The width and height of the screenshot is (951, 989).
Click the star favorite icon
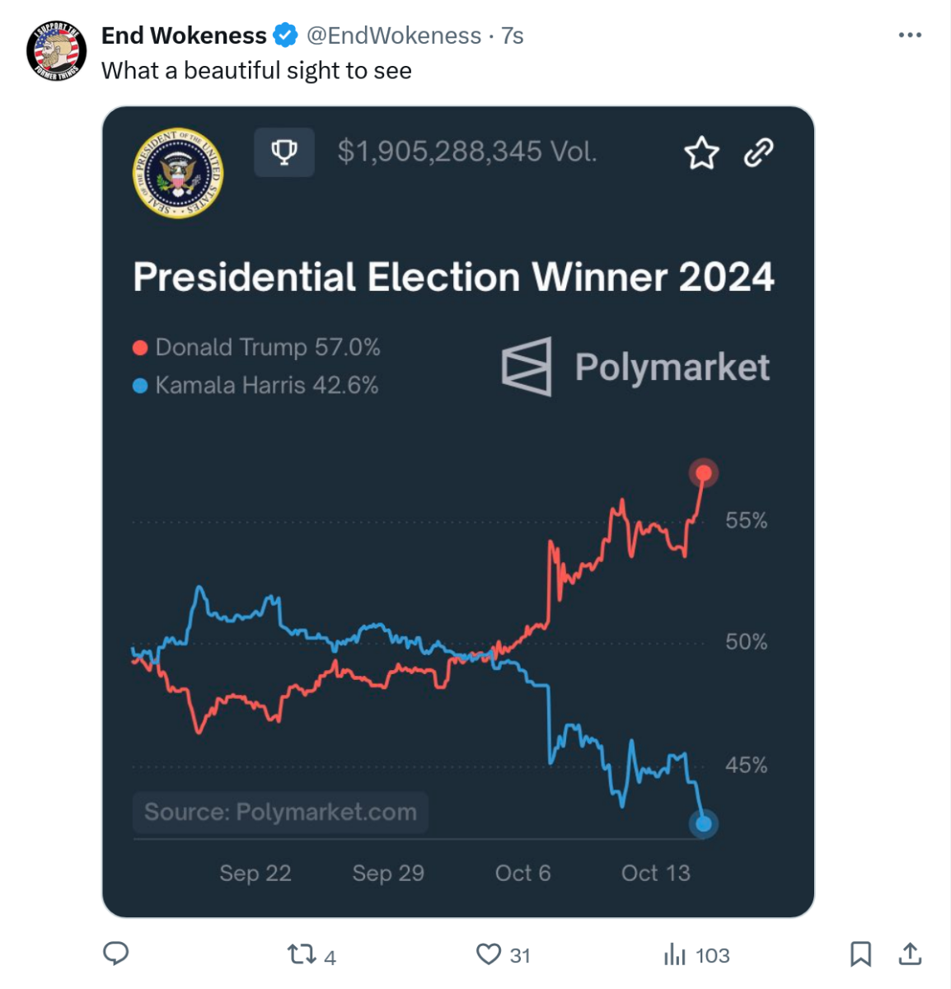click(701, 153)
